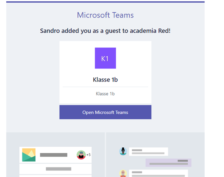This screenshot has height=177, width=224.
Task: Click the Klasse 1b description text
Action: [105, 94]
